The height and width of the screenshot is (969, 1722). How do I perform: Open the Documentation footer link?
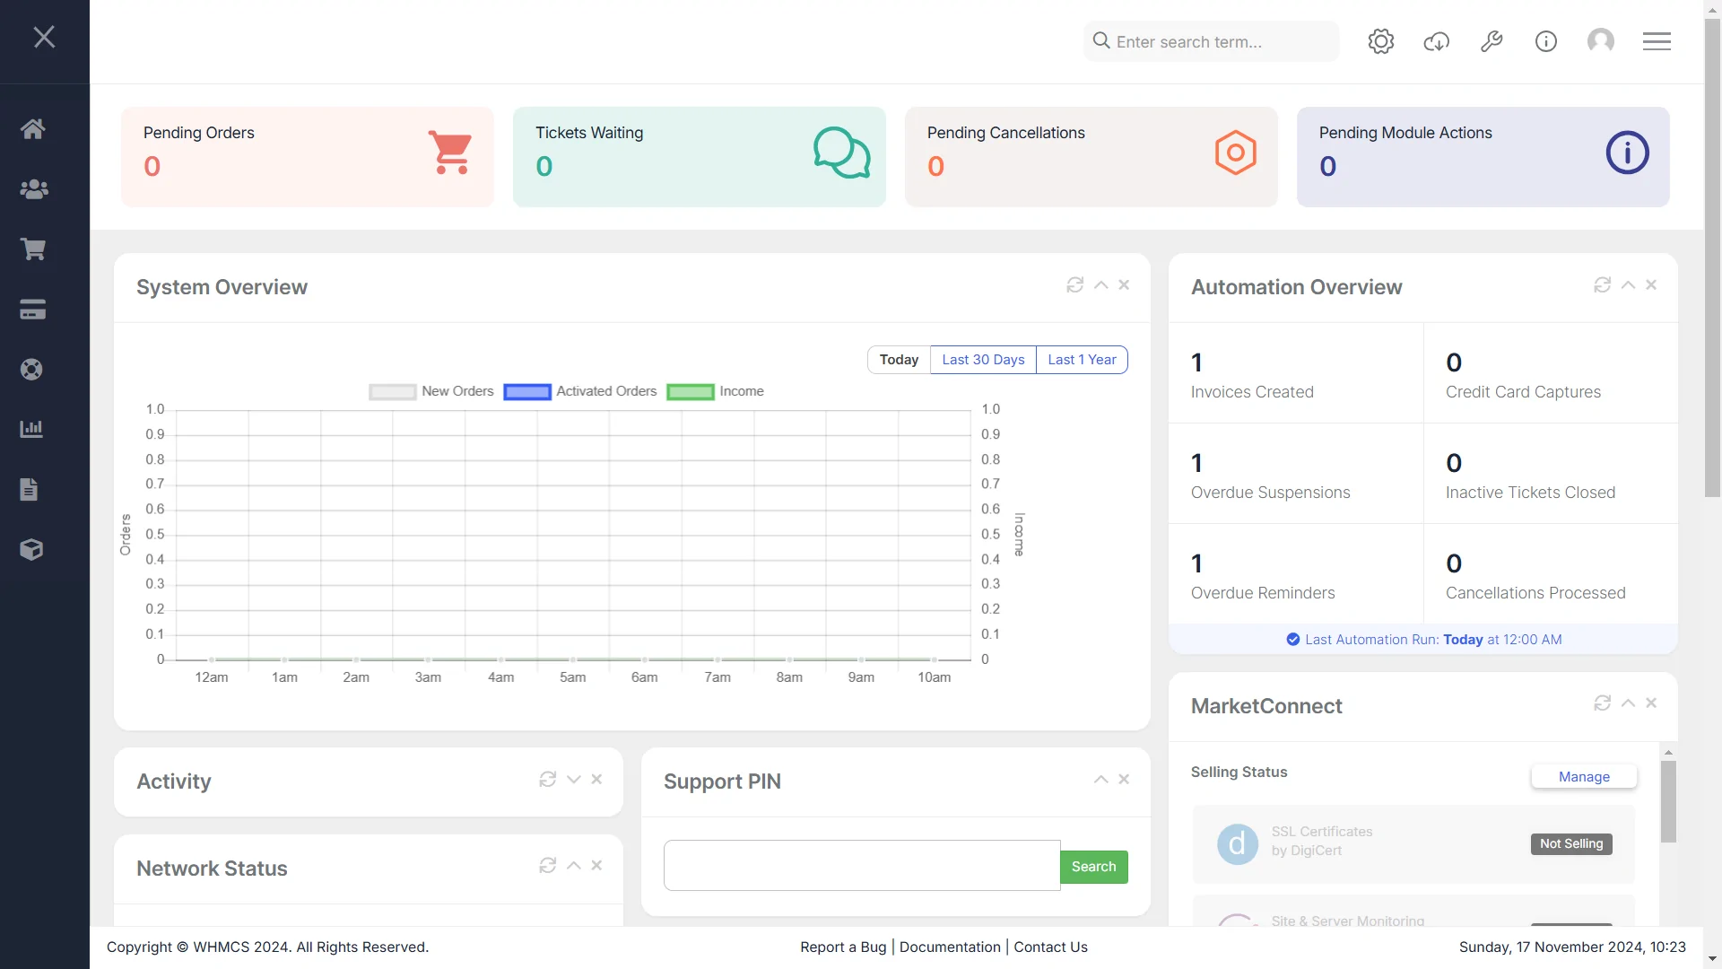coord(950,947)
